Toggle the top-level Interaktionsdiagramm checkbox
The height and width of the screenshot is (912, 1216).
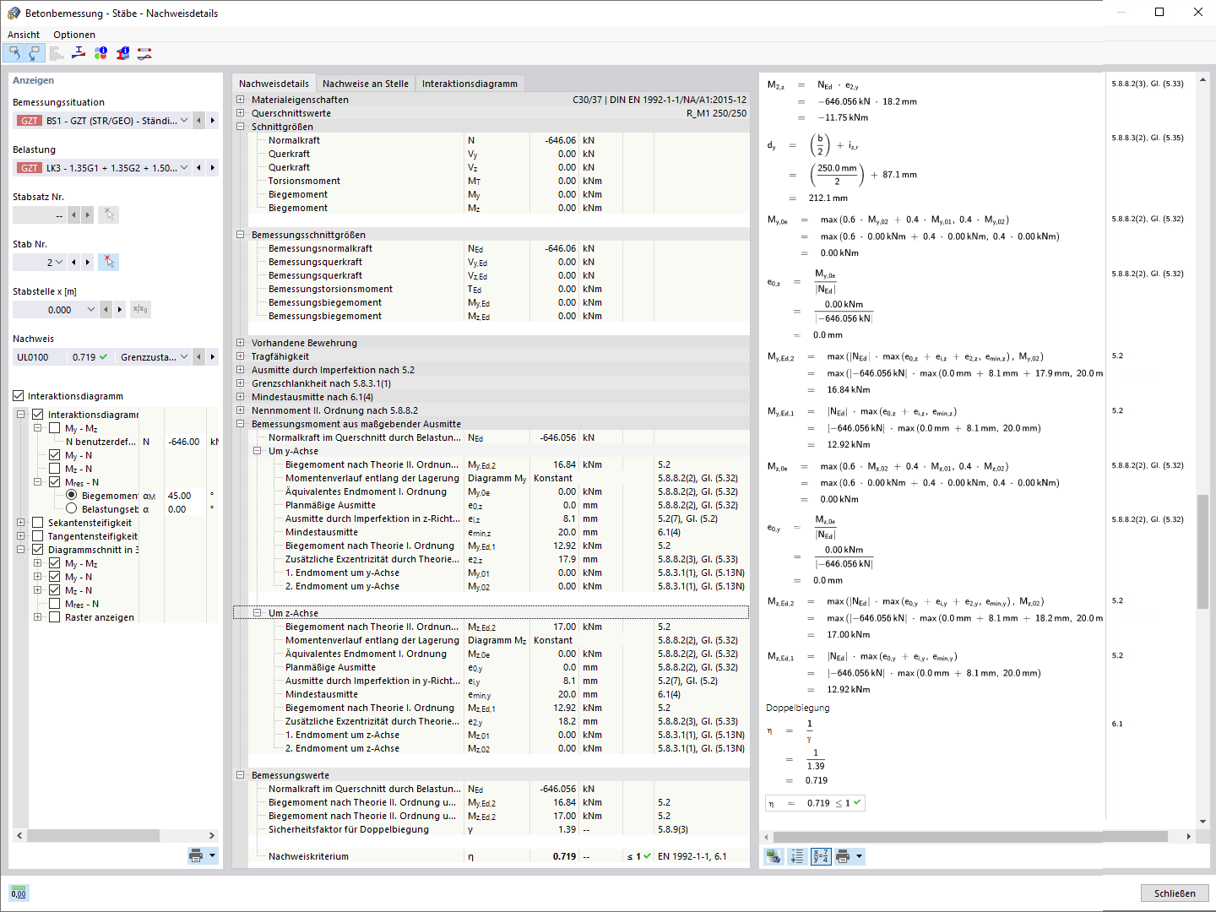(x=19, y=396)
